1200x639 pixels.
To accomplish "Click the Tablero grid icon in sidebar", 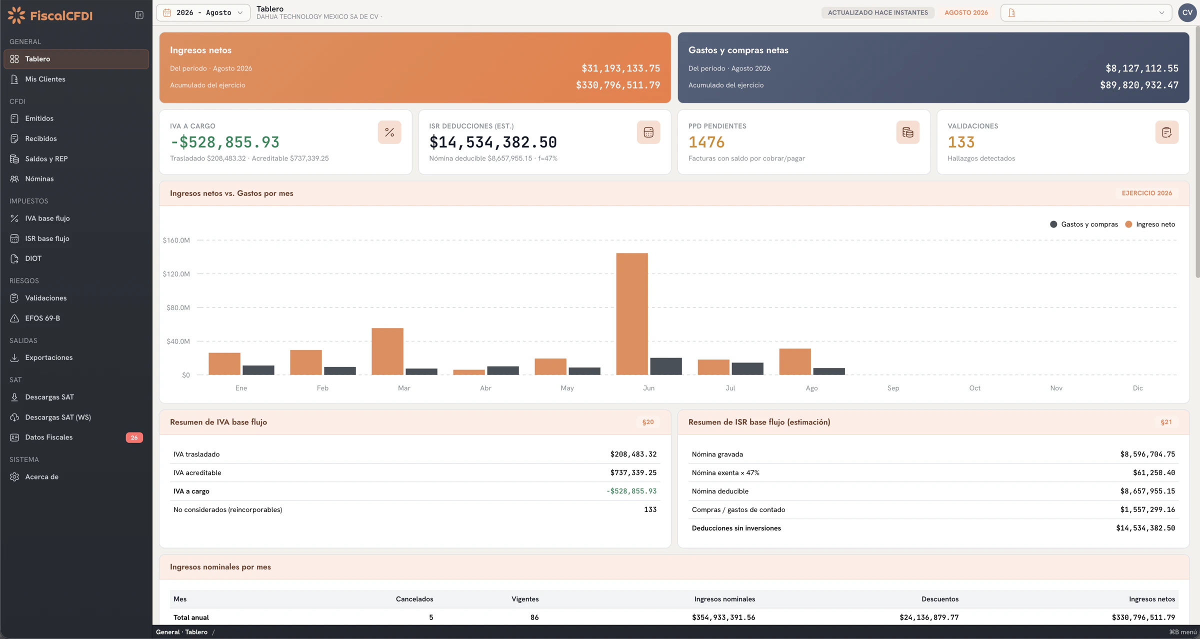I will click(14, 59).
